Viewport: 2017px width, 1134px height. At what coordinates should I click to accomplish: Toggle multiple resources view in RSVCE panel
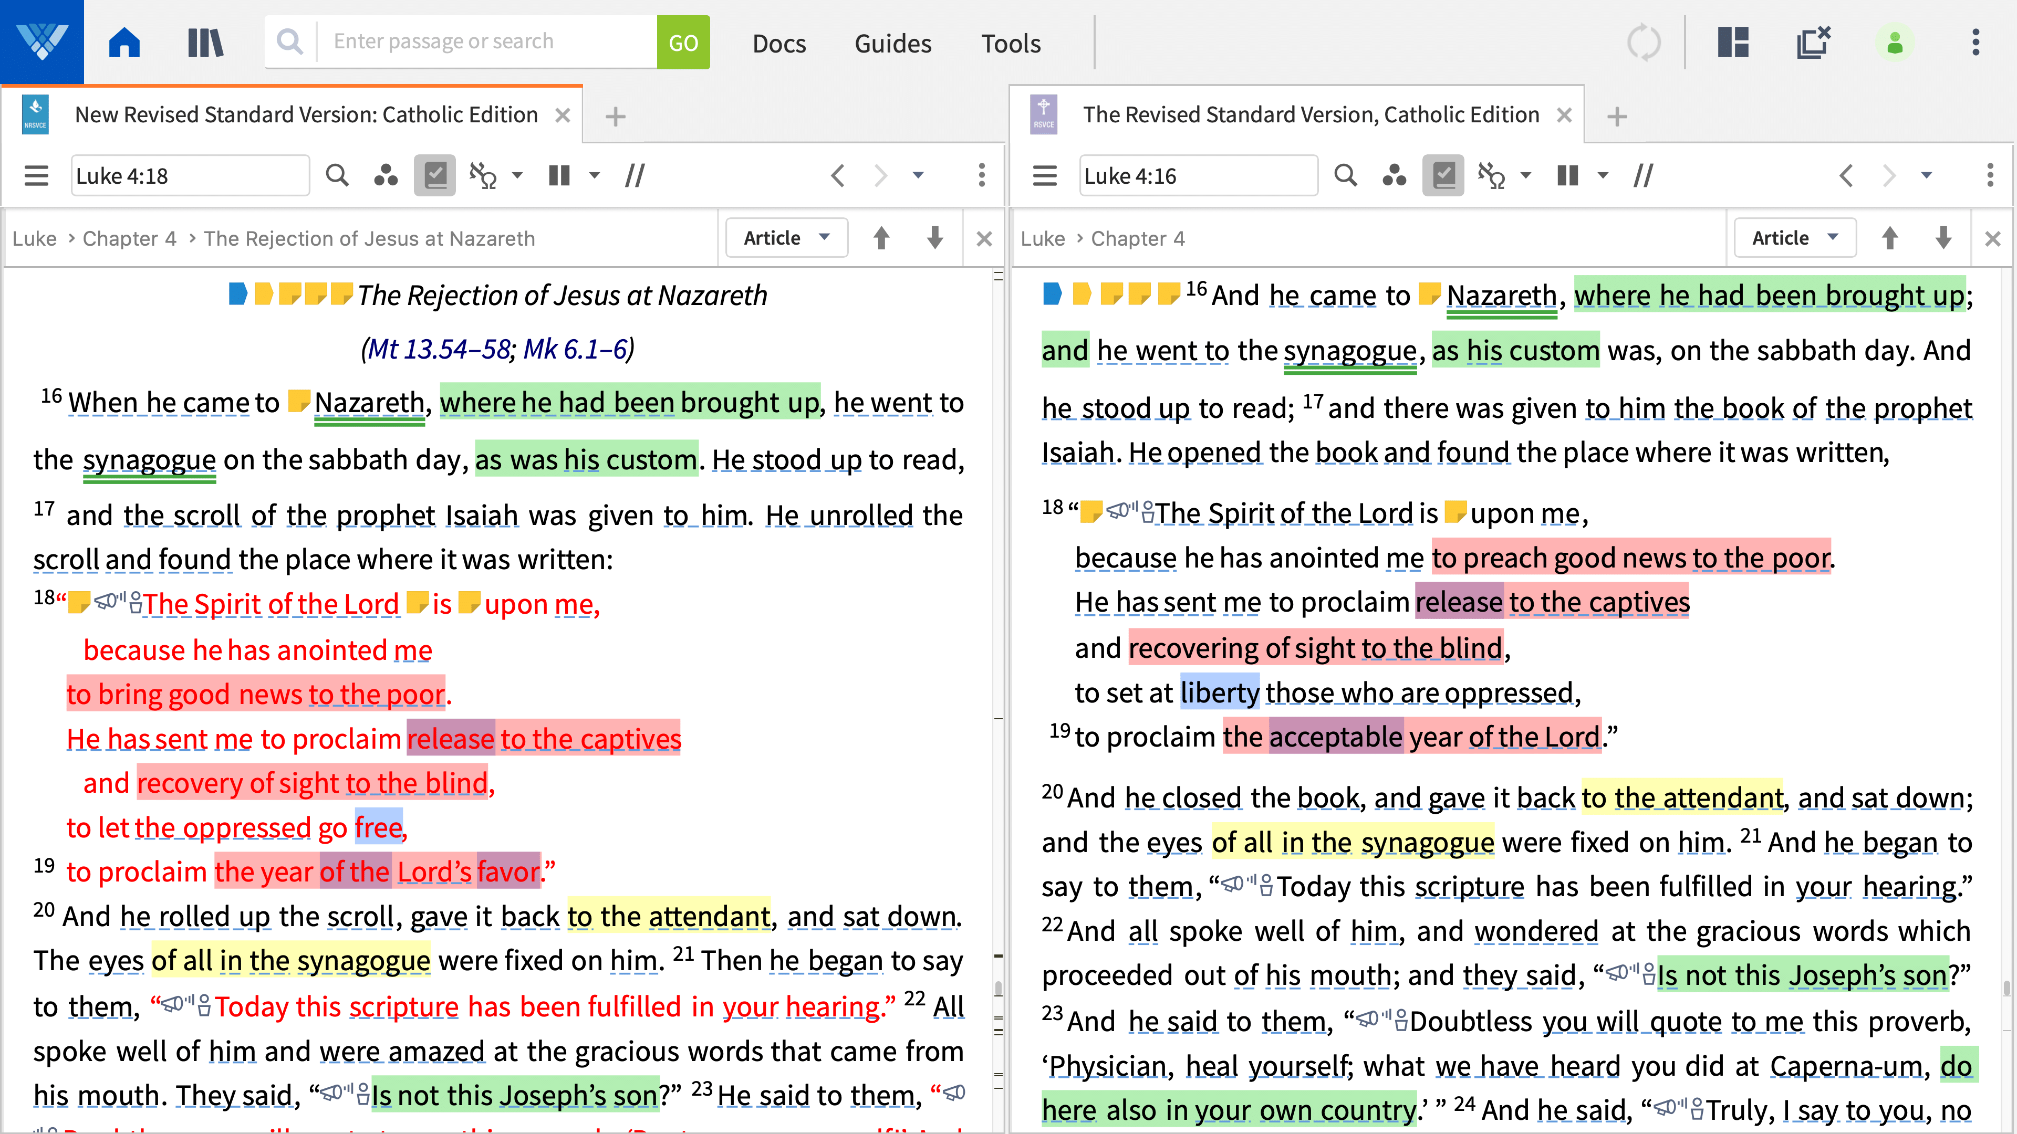tap(1567, 175)
